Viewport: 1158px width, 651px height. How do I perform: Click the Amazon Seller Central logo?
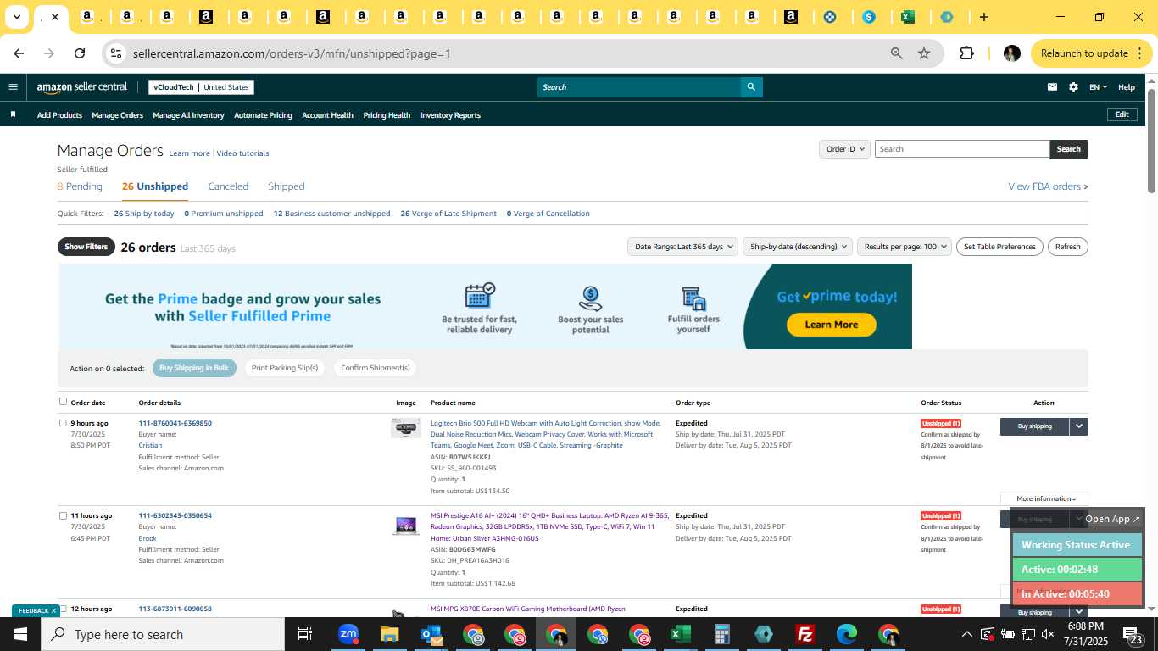82,86
